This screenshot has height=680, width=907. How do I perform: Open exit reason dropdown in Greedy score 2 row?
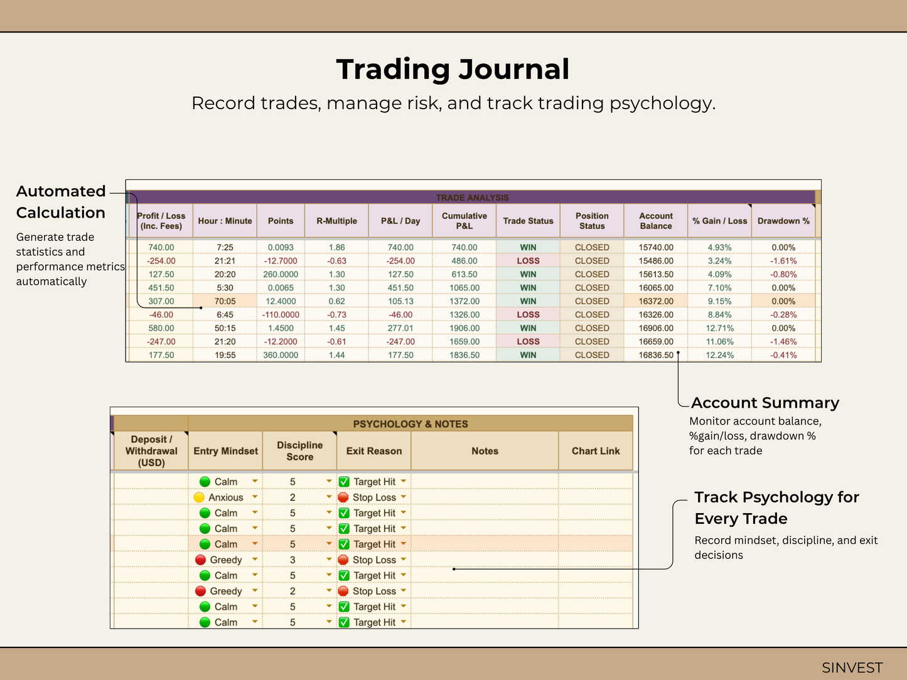[403, 591]
